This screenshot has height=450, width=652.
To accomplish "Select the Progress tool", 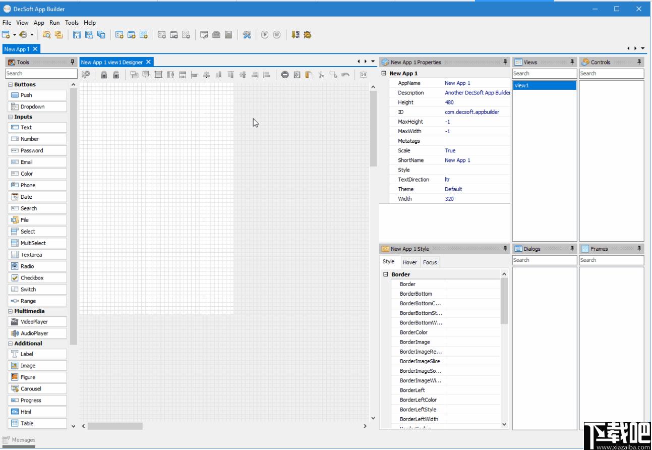I will [x=37, y=401].
